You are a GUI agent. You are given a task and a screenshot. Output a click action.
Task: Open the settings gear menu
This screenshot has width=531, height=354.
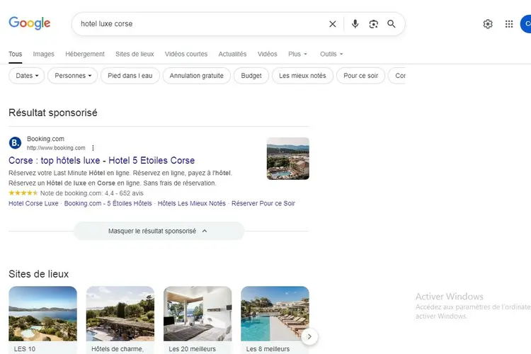point(488,24)
